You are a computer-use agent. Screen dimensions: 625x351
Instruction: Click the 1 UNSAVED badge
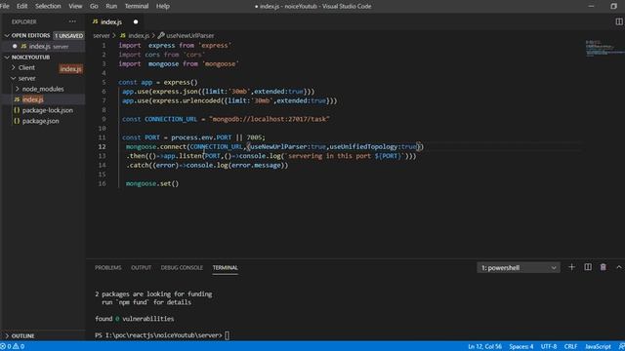[68, 36]
